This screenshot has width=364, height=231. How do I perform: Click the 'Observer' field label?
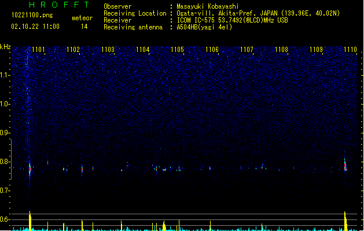tap(117, 6)
